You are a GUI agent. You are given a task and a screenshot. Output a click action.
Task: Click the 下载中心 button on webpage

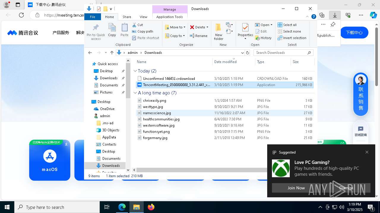tap(354, 33)
